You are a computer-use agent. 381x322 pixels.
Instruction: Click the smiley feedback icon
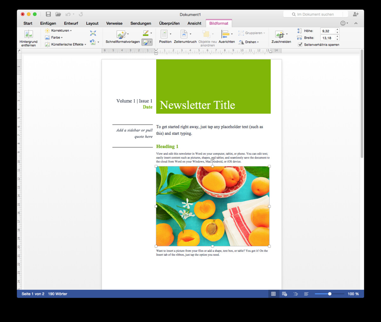[343, 23]
